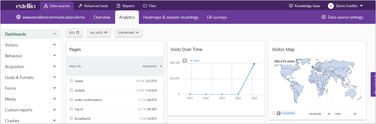The image size is (376, 124).
Task: Expand the broadband page row
Action: [x=71, y=118]
